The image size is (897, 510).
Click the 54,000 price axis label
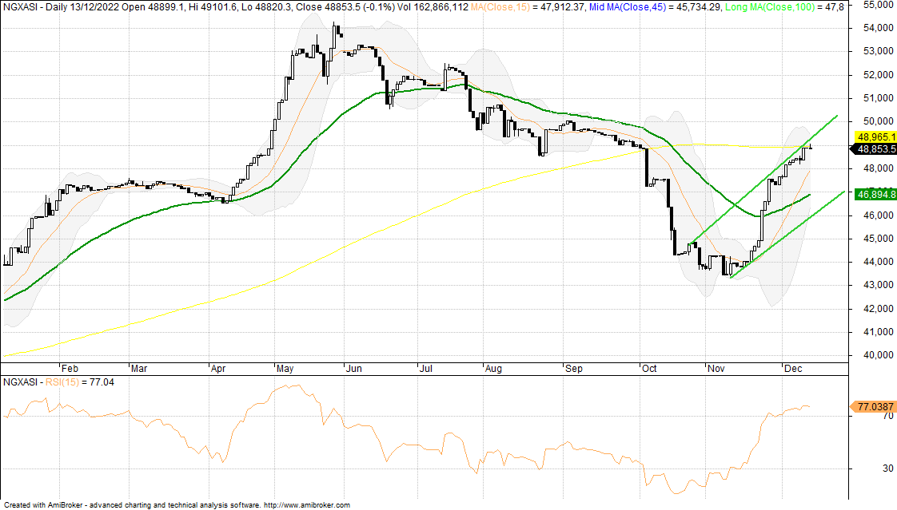point(878,28)
